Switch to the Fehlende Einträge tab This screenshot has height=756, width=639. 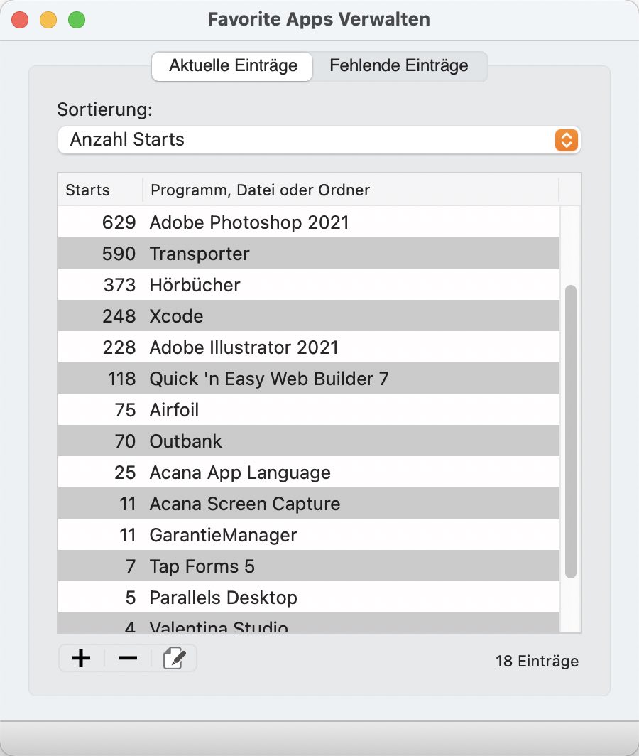pyautogui.click(x=399, y=66)
